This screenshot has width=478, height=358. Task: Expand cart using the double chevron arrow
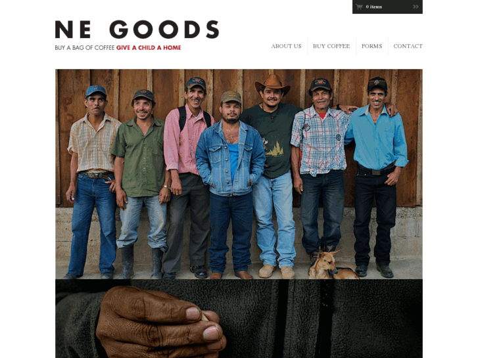(x=416, y=7)
